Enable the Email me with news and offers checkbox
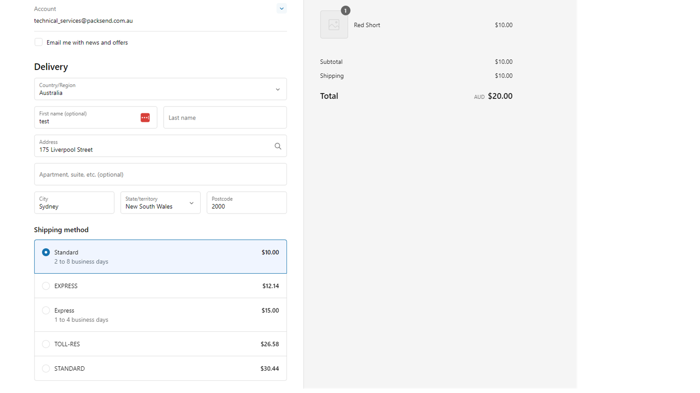The width and height of the screenshot is (700, 393). pyautogui.click(x=38, y=42)
